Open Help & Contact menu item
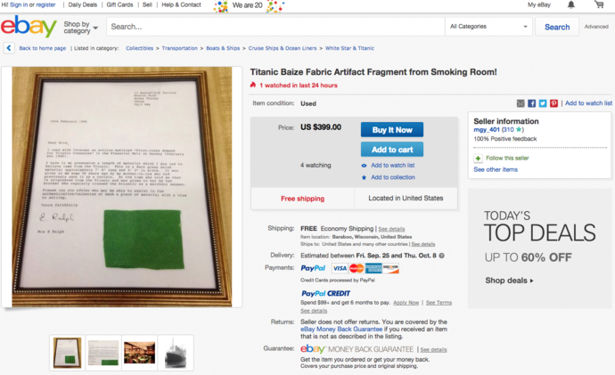 point(181,4)
